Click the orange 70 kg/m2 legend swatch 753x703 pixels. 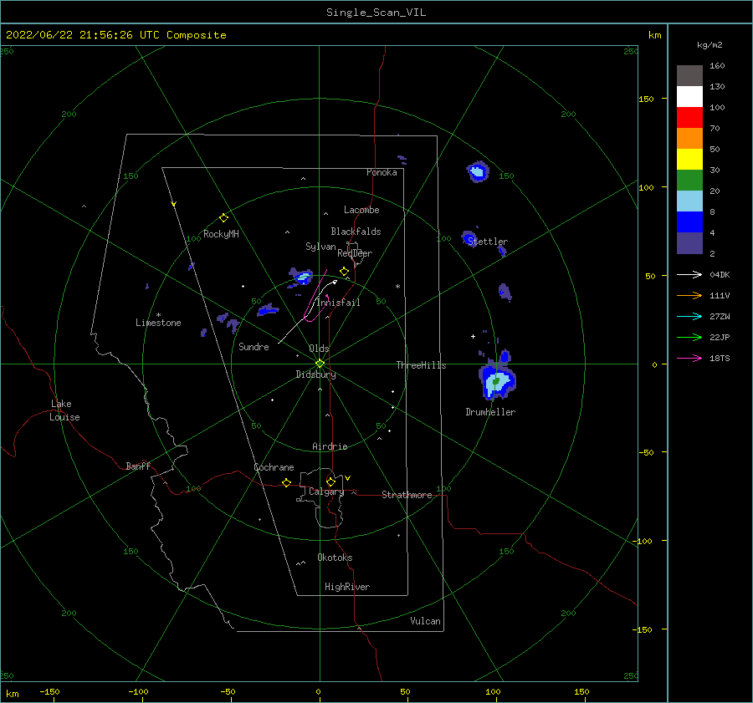[x=689, y=138]
